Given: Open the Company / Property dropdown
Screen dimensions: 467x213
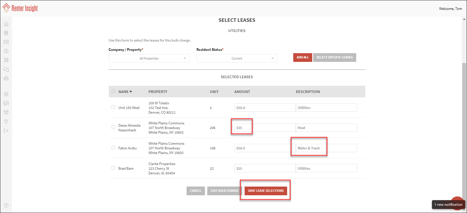Looking at the screenshot, I should pos(149,58).
